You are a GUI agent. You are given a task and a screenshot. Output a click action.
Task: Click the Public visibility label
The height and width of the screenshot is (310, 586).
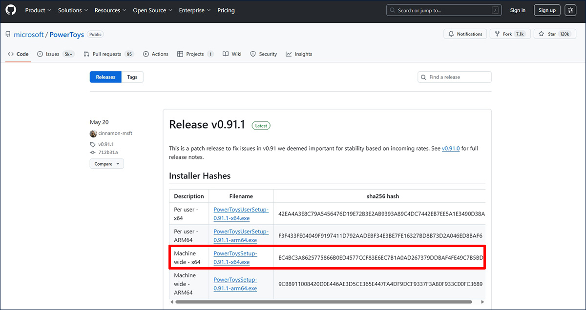tap(96, 35)
